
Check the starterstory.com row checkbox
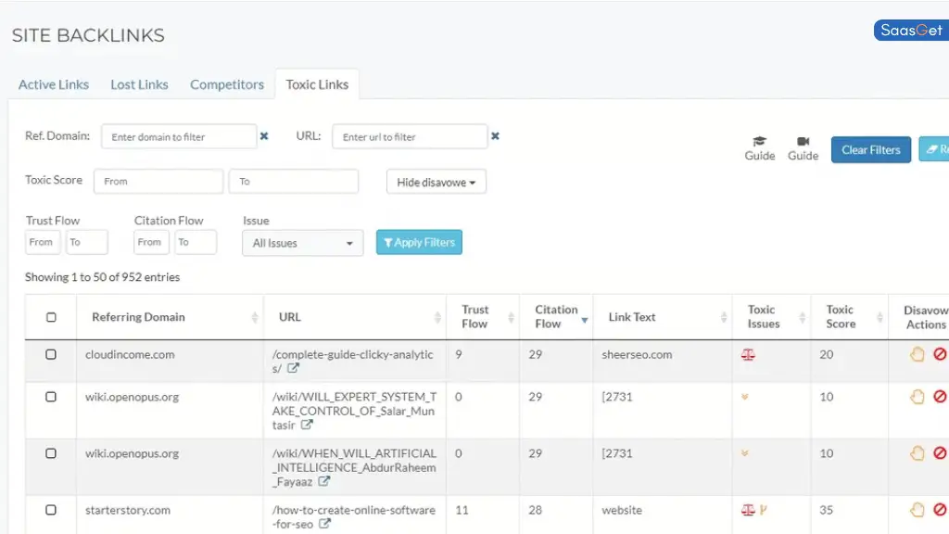pos(52,510)
